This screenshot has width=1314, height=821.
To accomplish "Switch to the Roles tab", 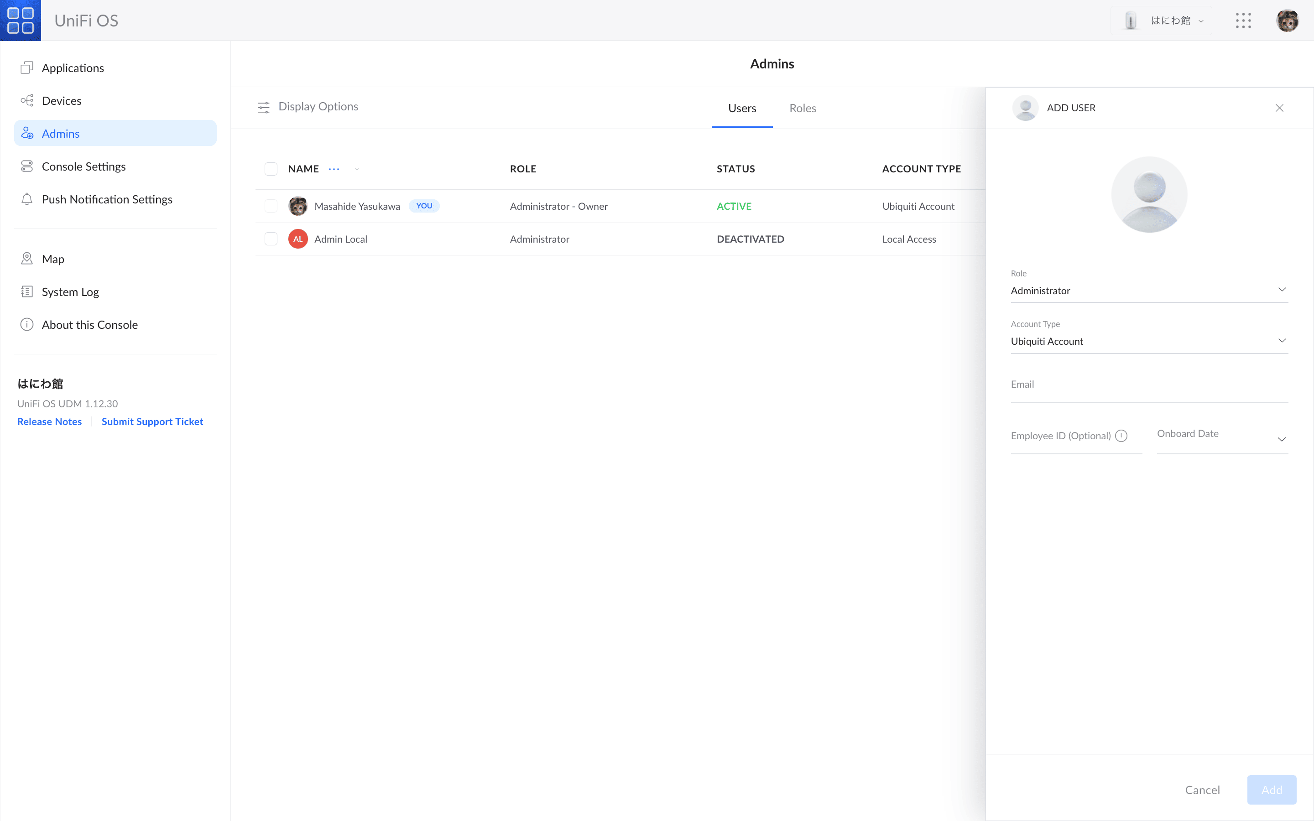I will click(x=803, y=108).
